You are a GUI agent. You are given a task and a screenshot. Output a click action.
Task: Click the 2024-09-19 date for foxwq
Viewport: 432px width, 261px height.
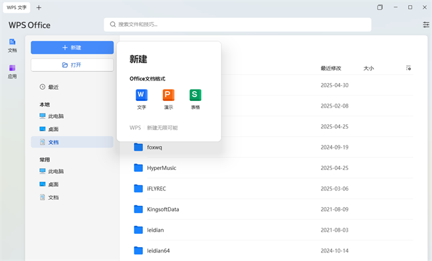click(x=334, y=147)
